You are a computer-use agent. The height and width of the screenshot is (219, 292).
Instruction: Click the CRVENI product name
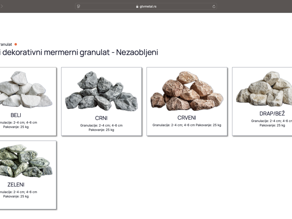(187, 118)
